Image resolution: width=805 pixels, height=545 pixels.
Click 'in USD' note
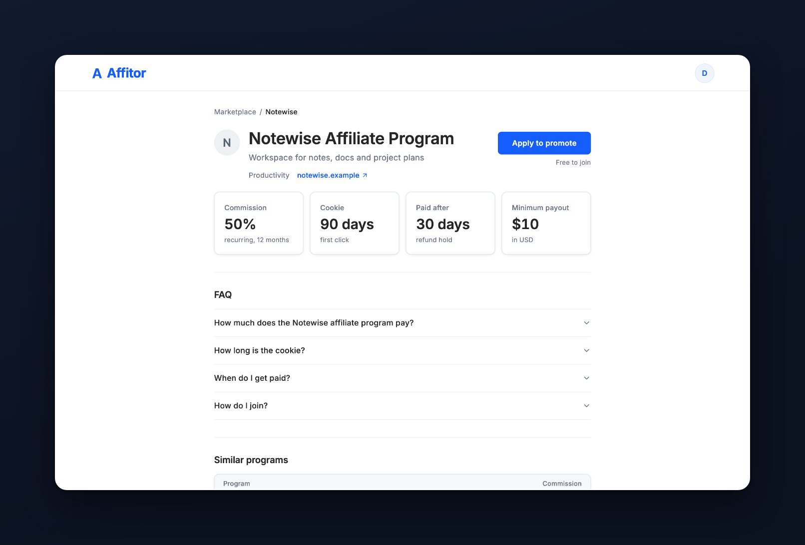522,240
